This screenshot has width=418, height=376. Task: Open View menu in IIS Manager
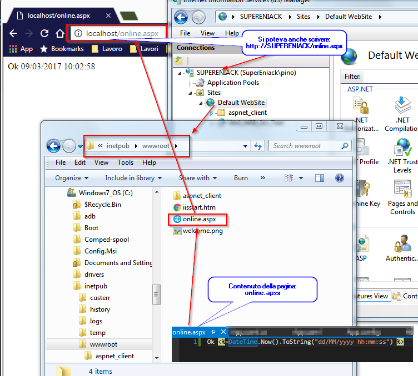(x=207, y=33)
